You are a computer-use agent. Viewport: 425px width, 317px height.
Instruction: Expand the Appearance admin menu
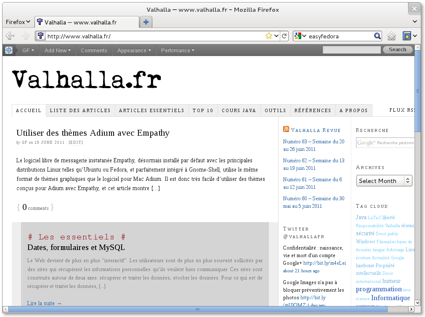click(x=134, y=50)
